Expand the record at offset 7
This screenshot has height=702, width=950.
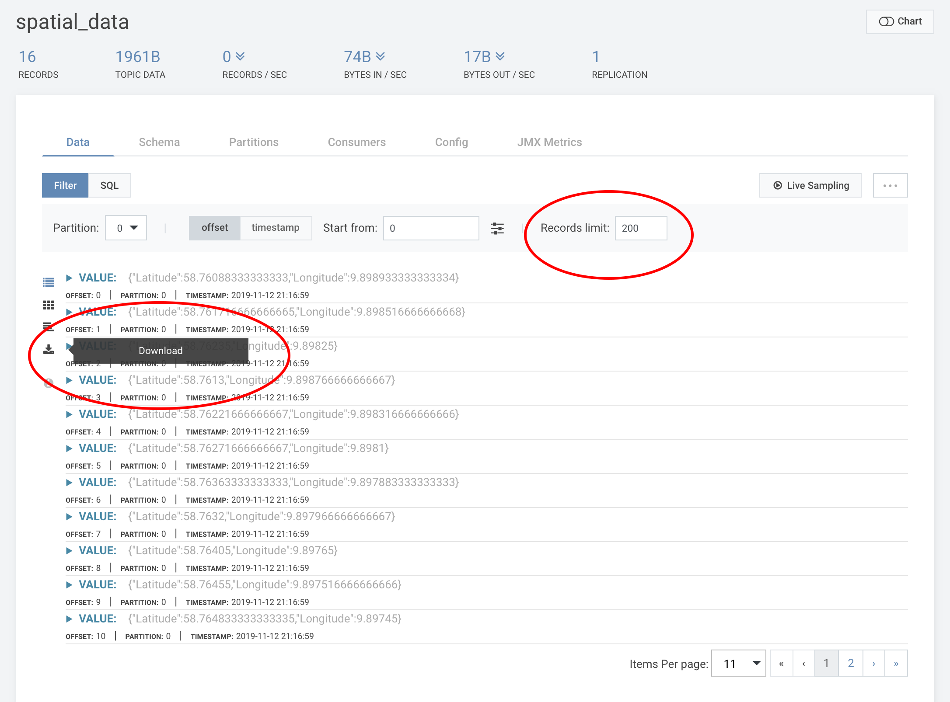[x=69, y=516]
